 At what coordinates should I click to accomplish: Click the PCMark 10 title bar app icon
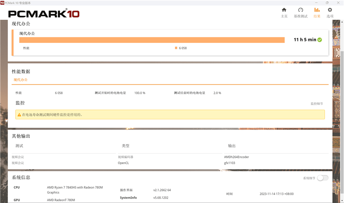(2, 3)
